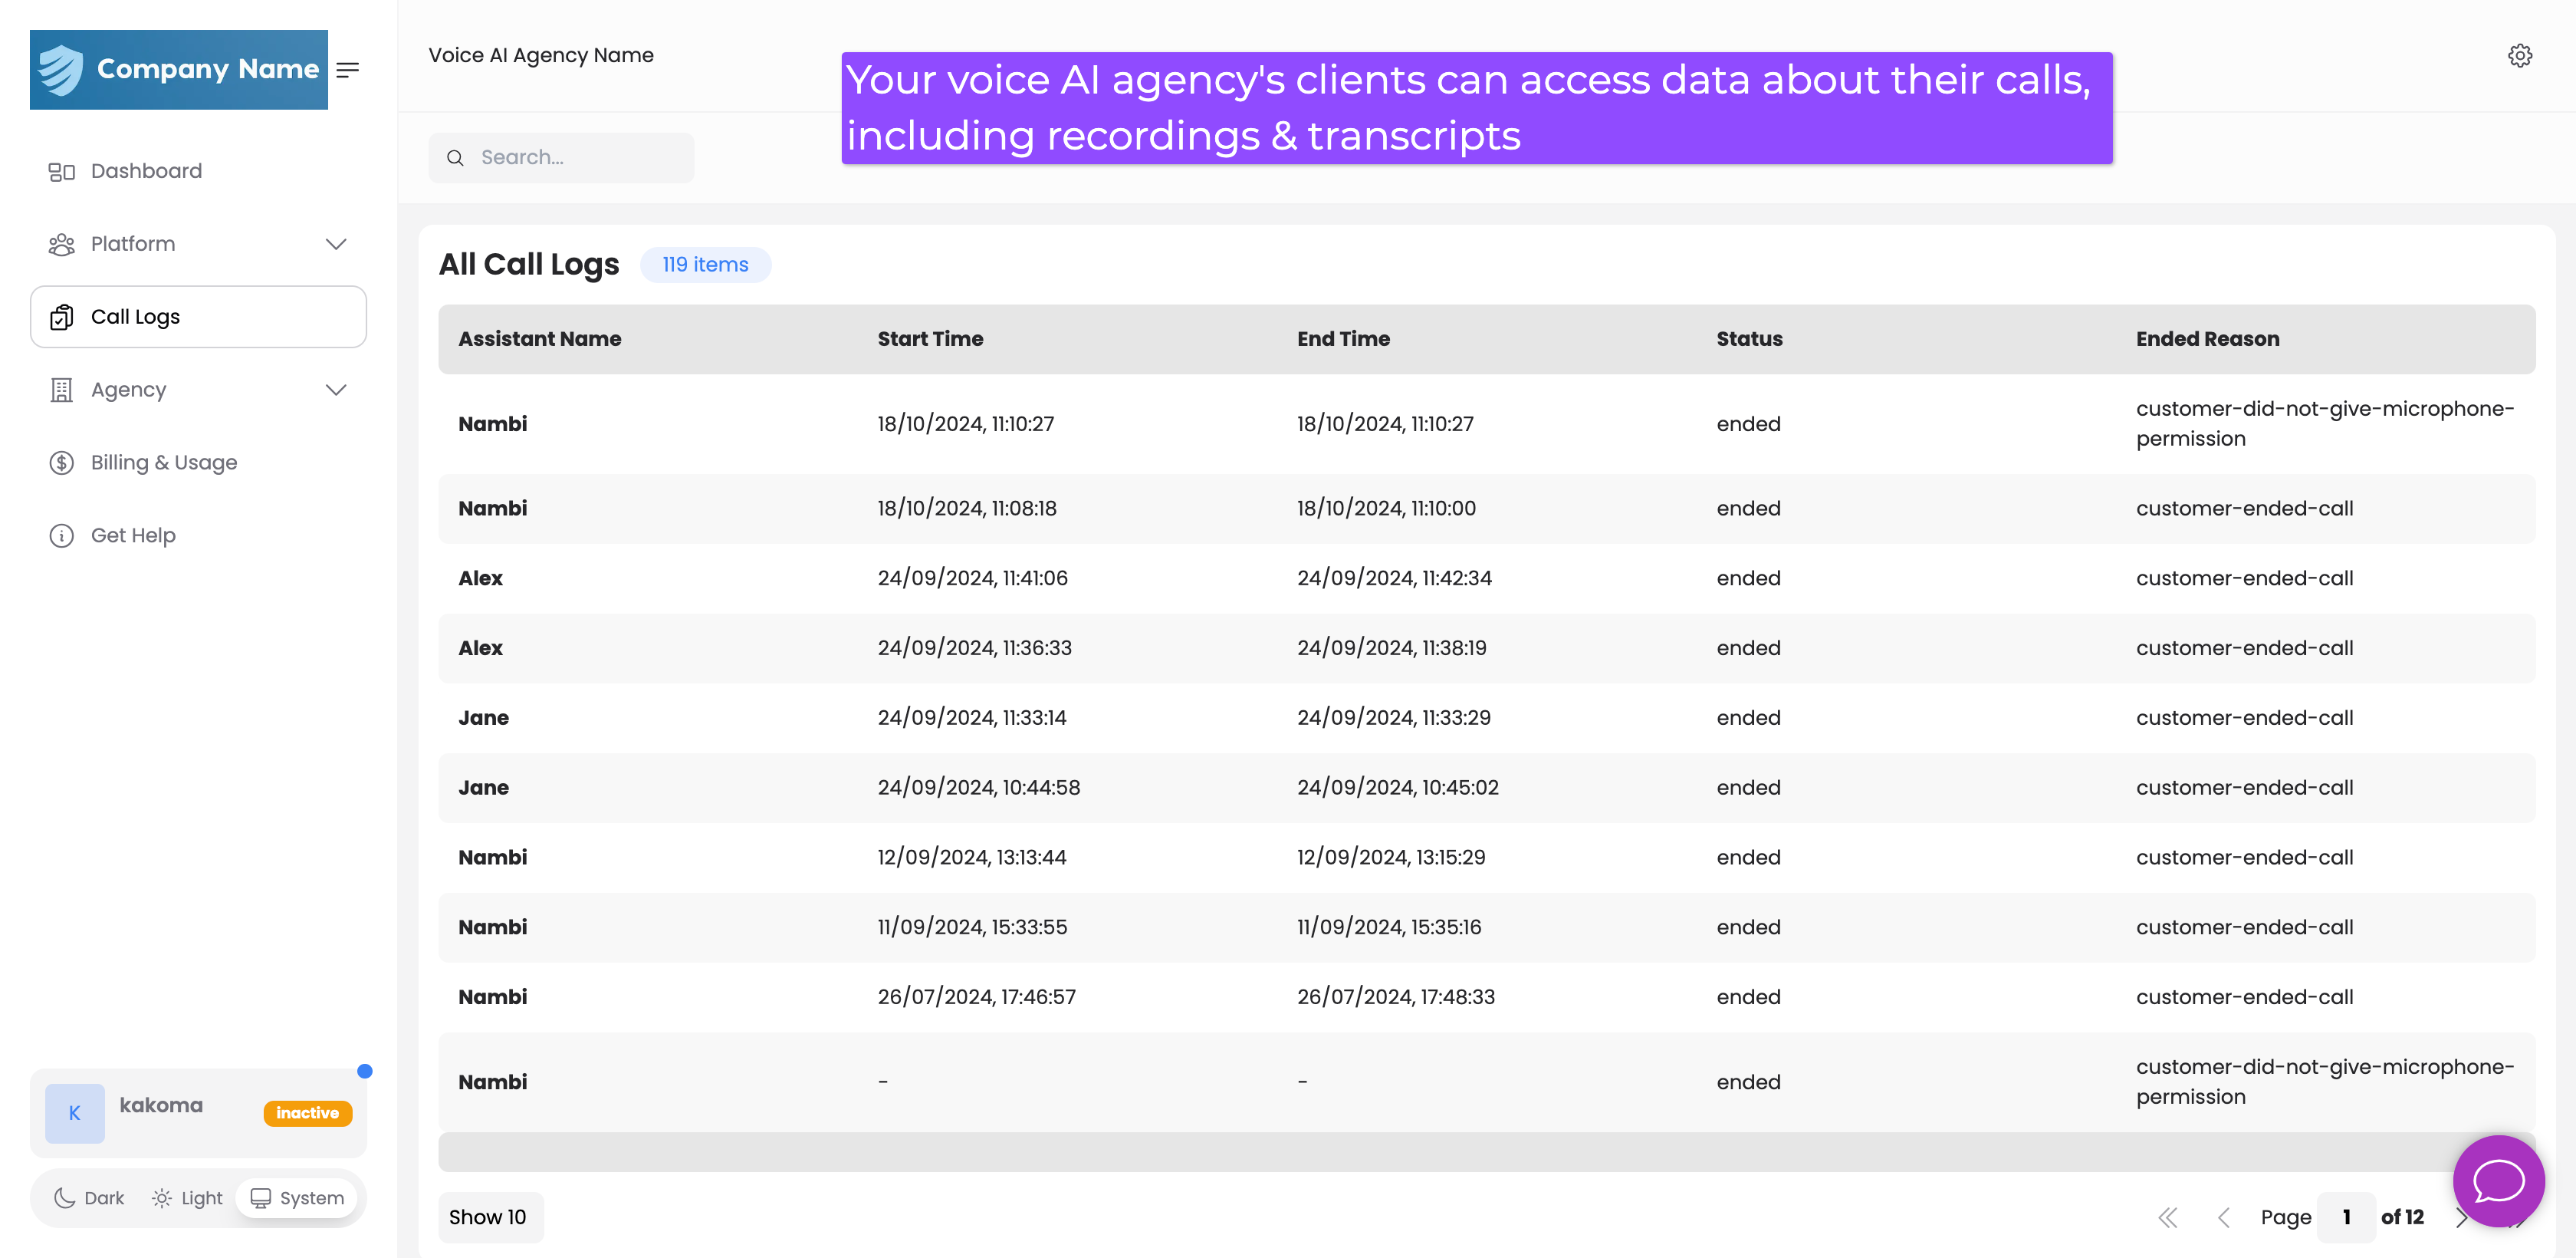Switch theme to Dark
This screenshot has height=1258, width=2576.
[x=89, y=1198]
